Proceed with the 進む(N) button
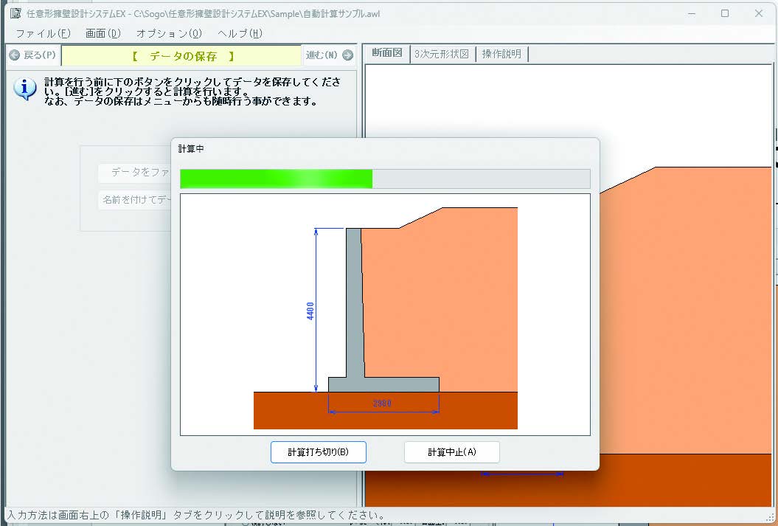Screen dimensions: 778x526 329,55
